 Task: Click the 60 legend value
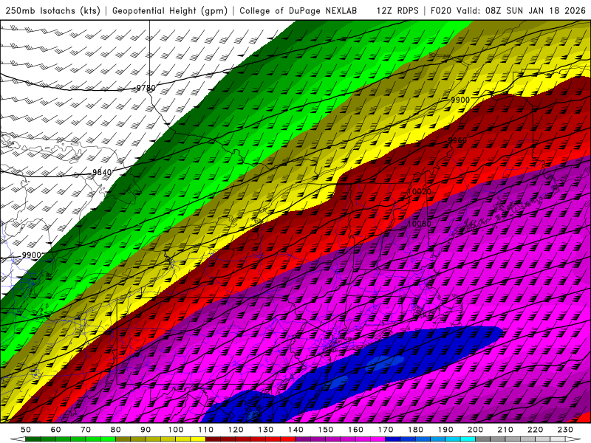click(x=56, y=430)
